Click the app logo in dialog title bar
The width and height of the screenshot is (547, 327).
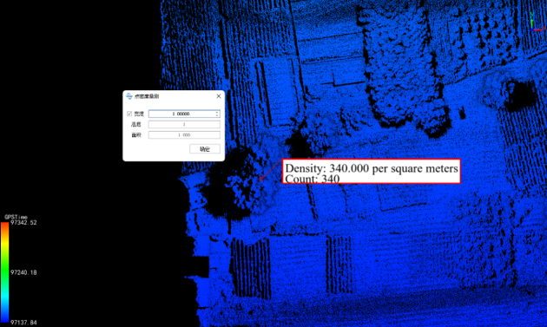(129, 96)
